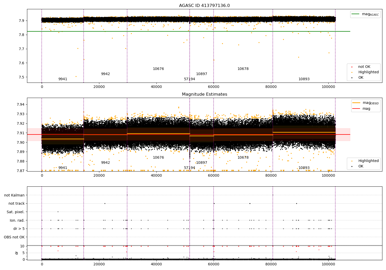The height and width of the screenshot is (270, 386).
Task: Click obsid label 10678 in top plot
Action: (243, 69)
